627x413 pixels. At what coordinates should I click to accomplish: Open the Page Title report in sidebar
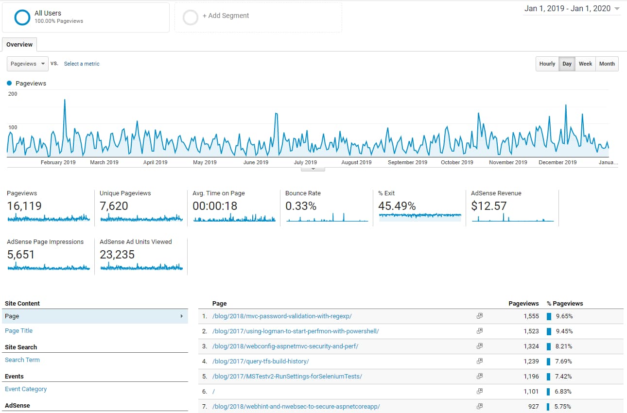[x=18, y=330]
